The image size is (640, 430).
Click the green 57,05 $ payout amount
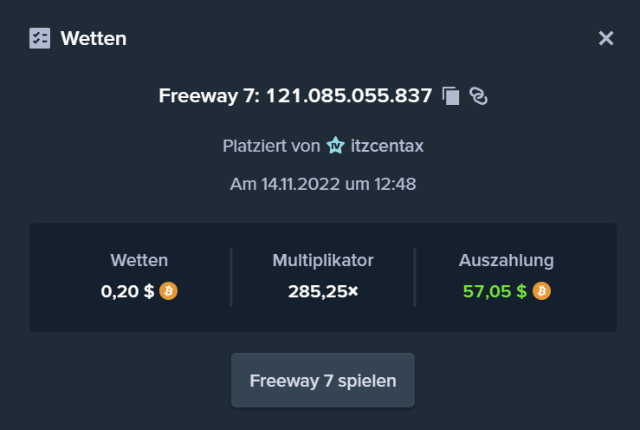[x=495, y=291]
